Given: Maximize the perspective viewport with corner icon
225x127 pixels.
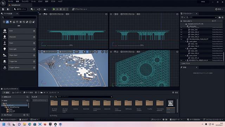Looking at the screenshot, I should [x=106, y=52].
